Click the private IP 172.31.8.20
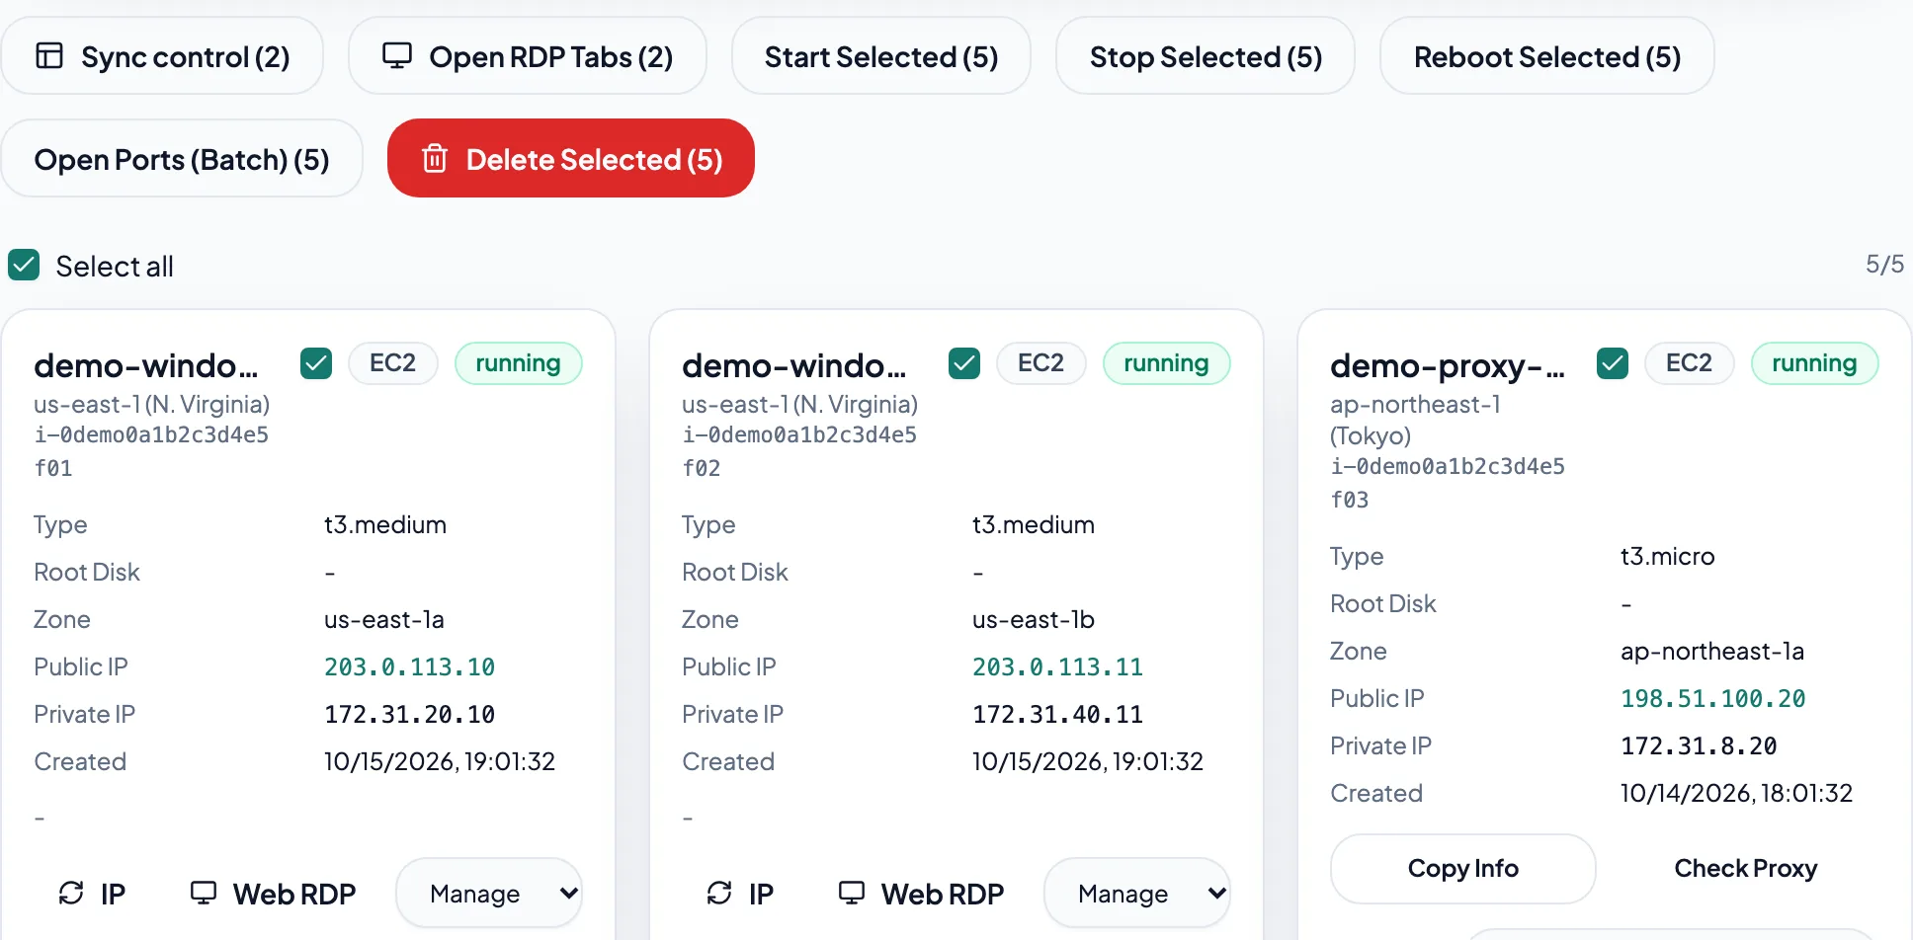This screenshot has width=1913, height=940. (x=1699, y=746)
